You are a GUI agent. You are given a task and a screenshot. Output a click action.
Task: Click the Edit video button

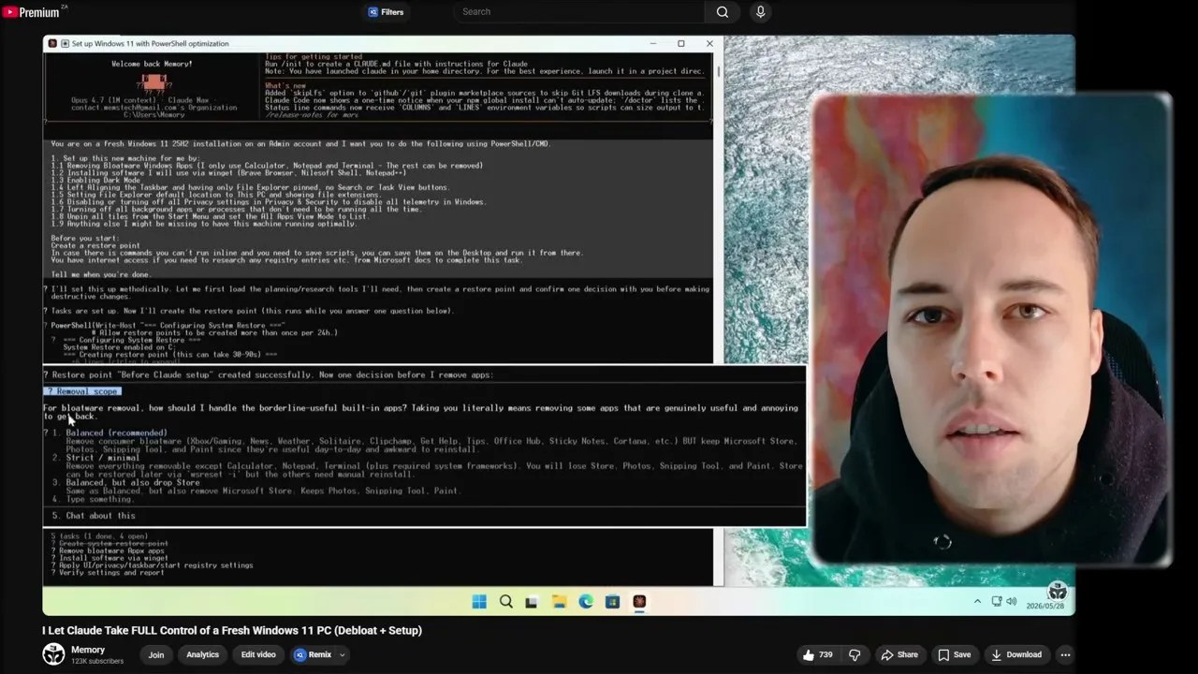tap(258, 655)
